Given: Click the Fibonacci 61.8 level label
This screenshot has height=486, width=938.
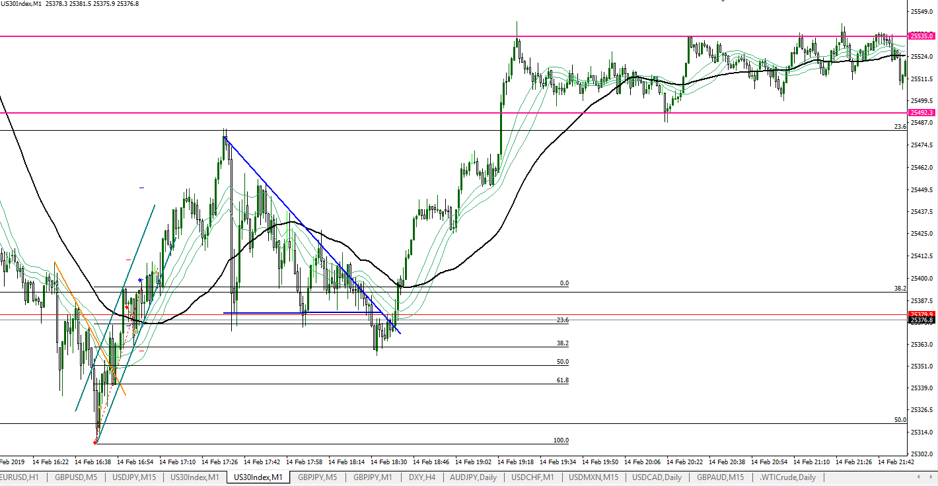Looking at the screenshot, I should click(562, 380).
